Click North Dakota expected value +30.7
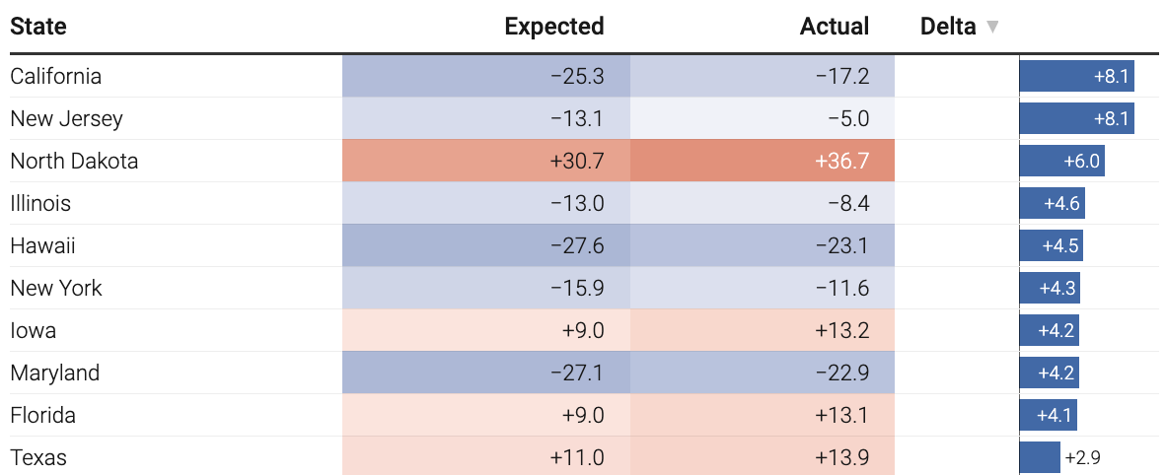The height and width of the screenshot is (475, 1166). (486, 161)
